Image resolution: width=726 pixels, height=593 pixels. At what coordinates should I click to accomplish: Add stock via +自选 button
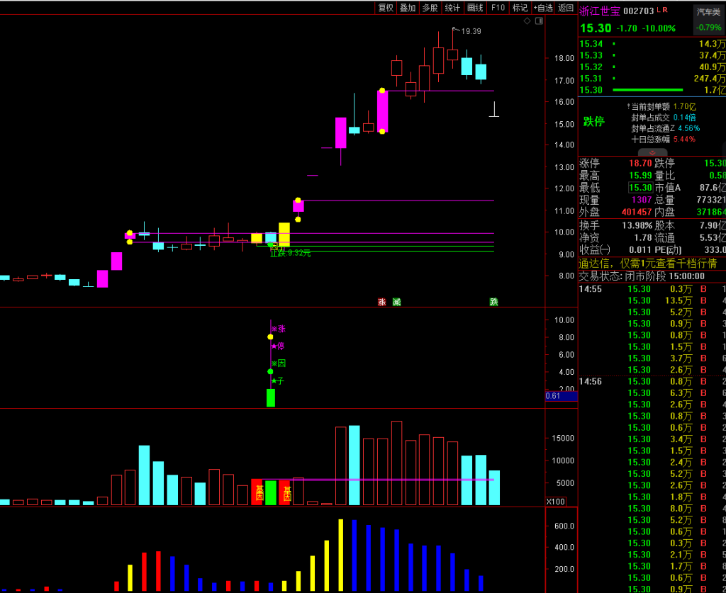[542, 8]
